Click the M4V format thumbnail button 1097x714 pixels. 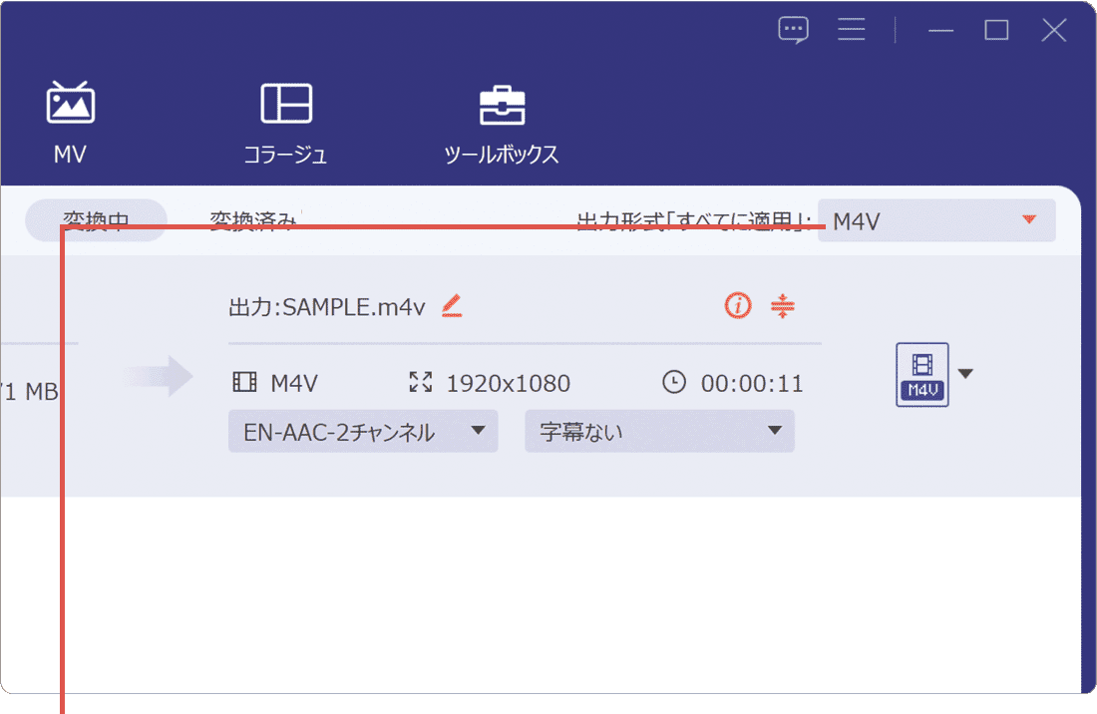[x=920, y=374]
